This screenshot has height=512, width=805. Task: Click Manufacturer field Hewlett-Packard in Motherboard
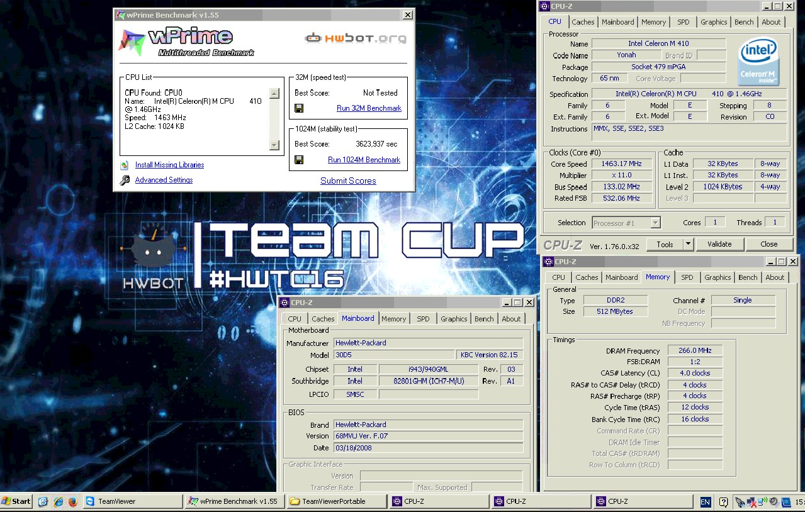[428, 343]
